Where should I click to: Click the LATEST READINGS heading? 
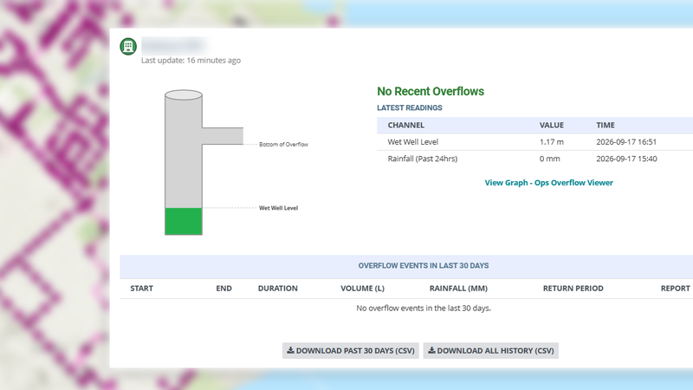[x=409, y=107]
